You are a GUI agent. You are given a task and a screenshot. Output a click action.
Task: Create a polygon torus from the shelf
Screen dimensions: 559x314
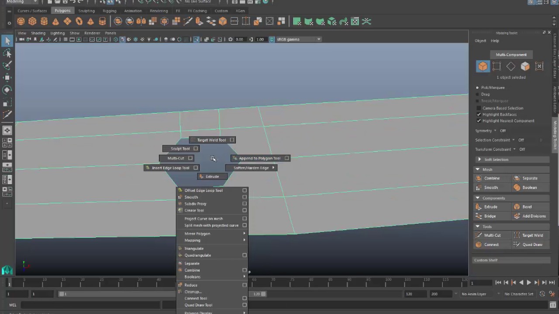pos(79,21)
